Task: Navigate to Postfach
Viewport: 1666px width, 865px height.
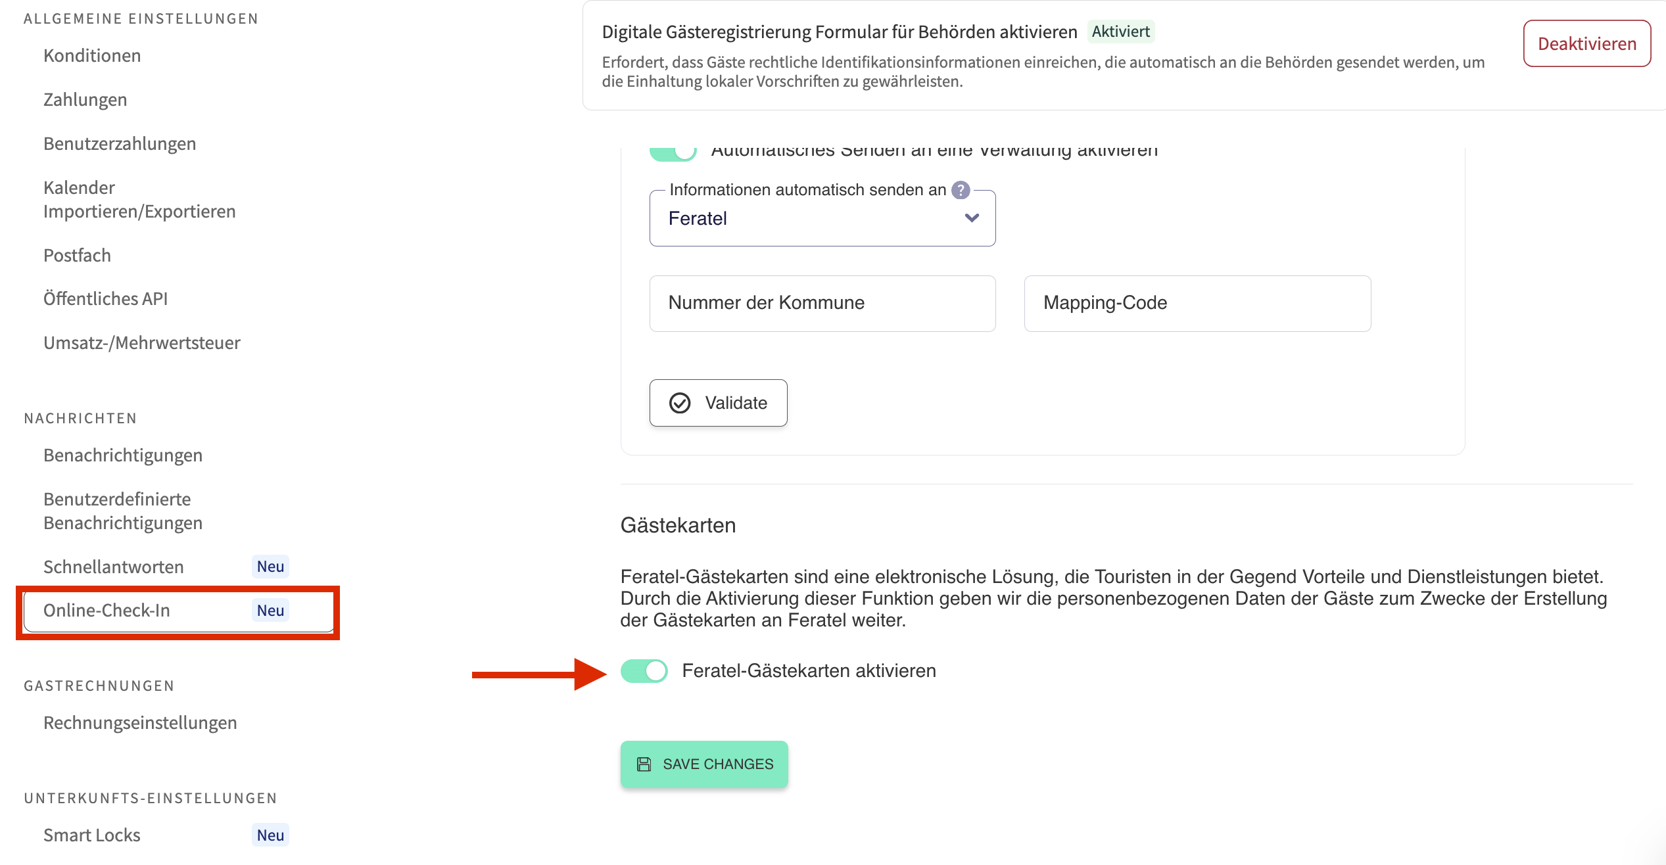Action: 77,256
